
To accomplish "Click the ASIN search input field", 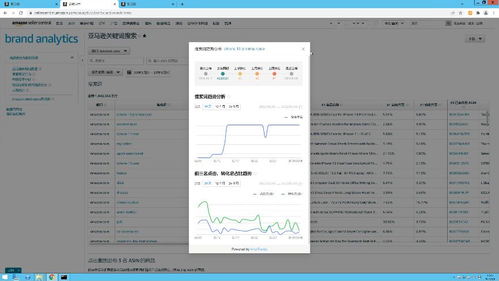I will (x=168, y=61).
